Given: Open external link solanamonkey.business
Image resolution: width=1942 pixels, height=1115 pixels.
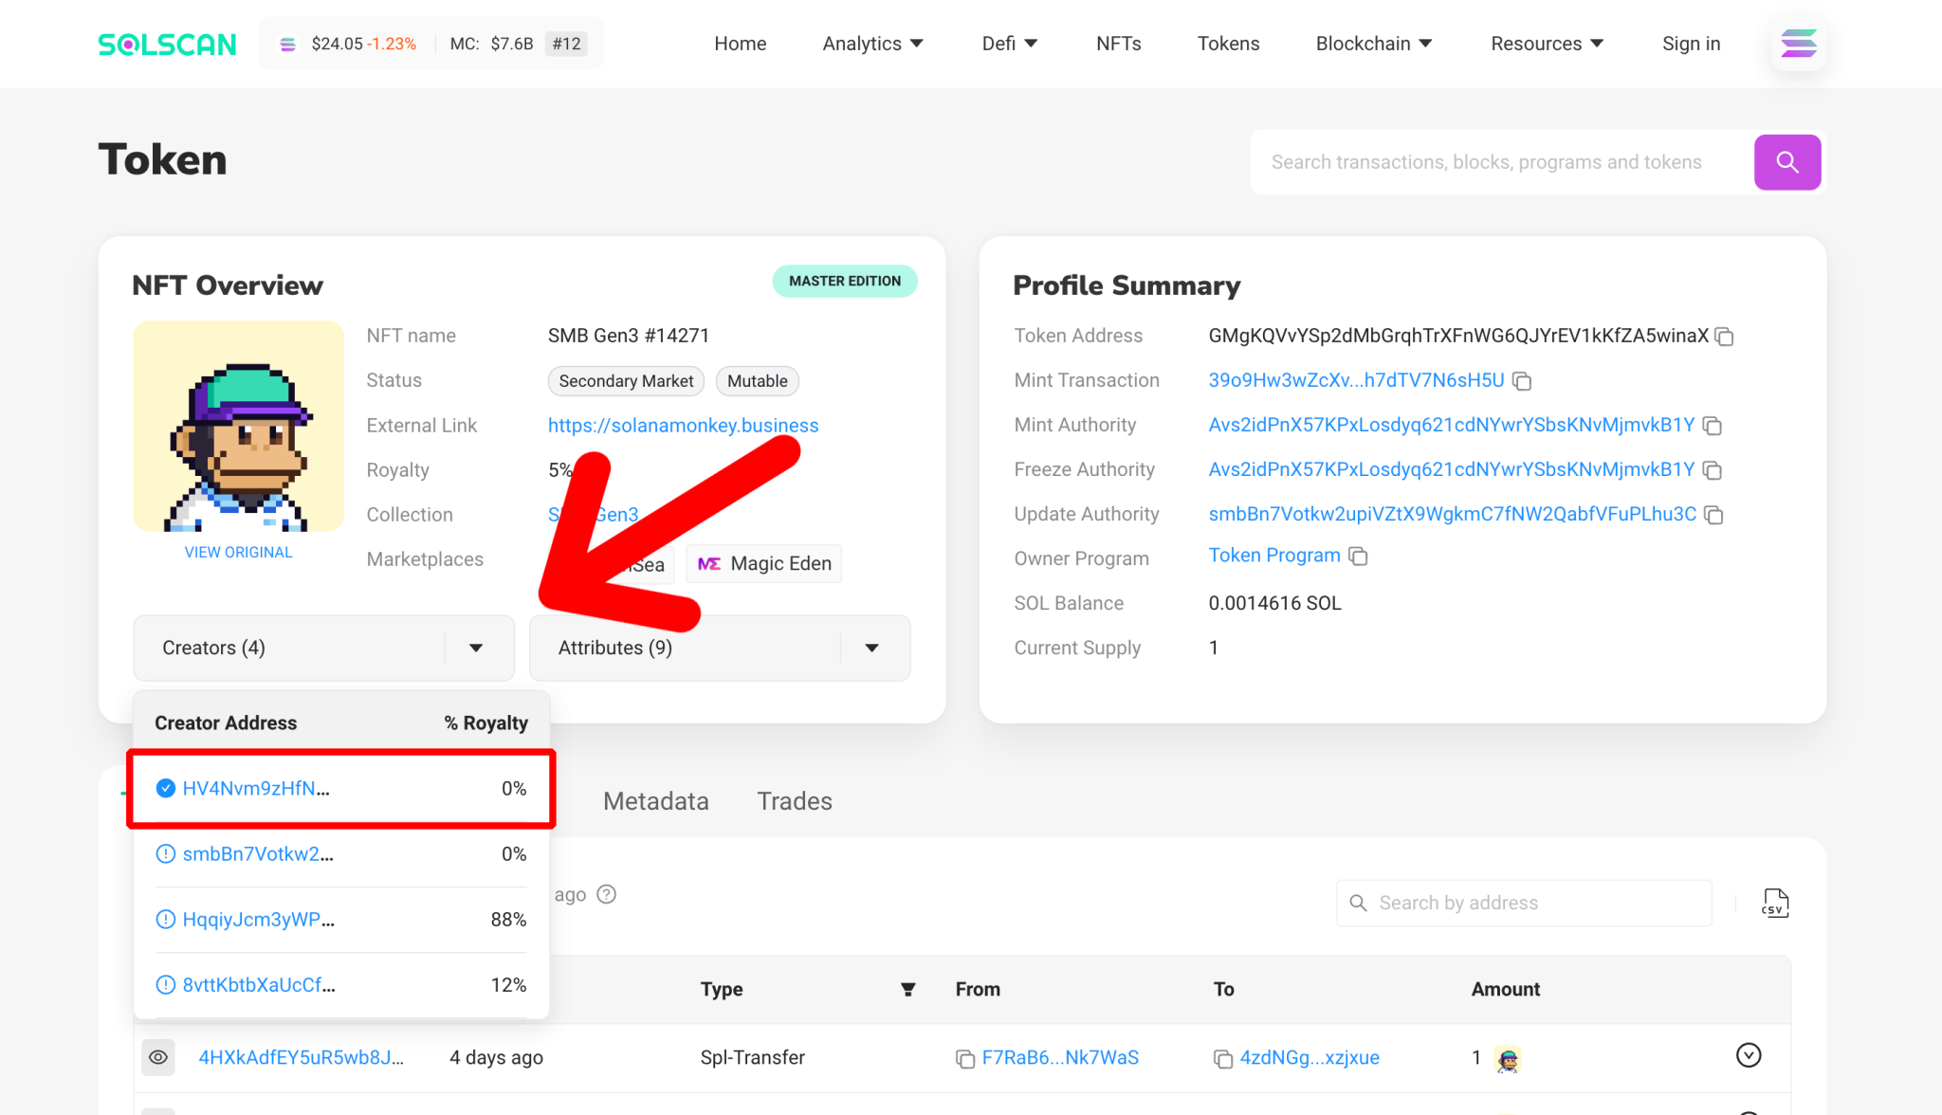Looking at the screenshot, I should pyautogui.click(x=683, y=426).
